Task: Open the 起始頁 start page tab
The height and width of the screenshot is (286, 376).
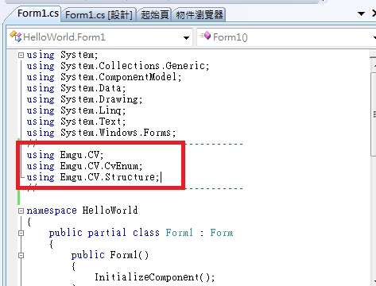Action: [154, 15]
